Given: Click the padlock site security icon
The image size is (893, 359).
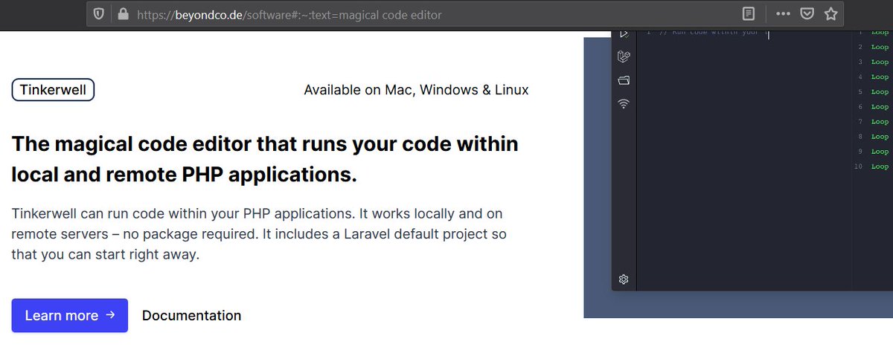Looking at the screenshot, I should pos(122,14).
